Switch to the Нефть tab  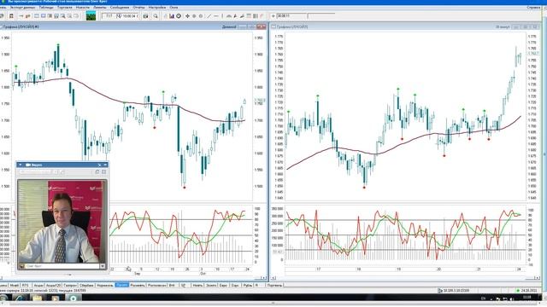tap(197, 285)
